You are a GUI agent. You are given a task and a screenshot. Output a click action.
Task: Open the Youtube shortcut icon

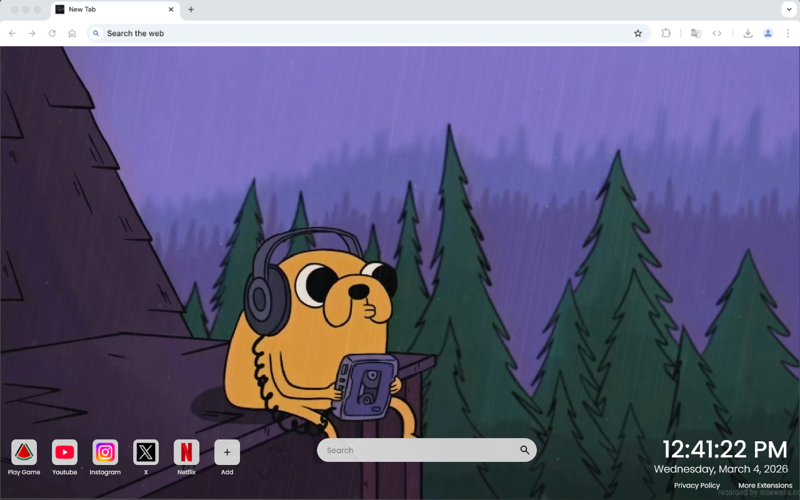pos(64,452)
